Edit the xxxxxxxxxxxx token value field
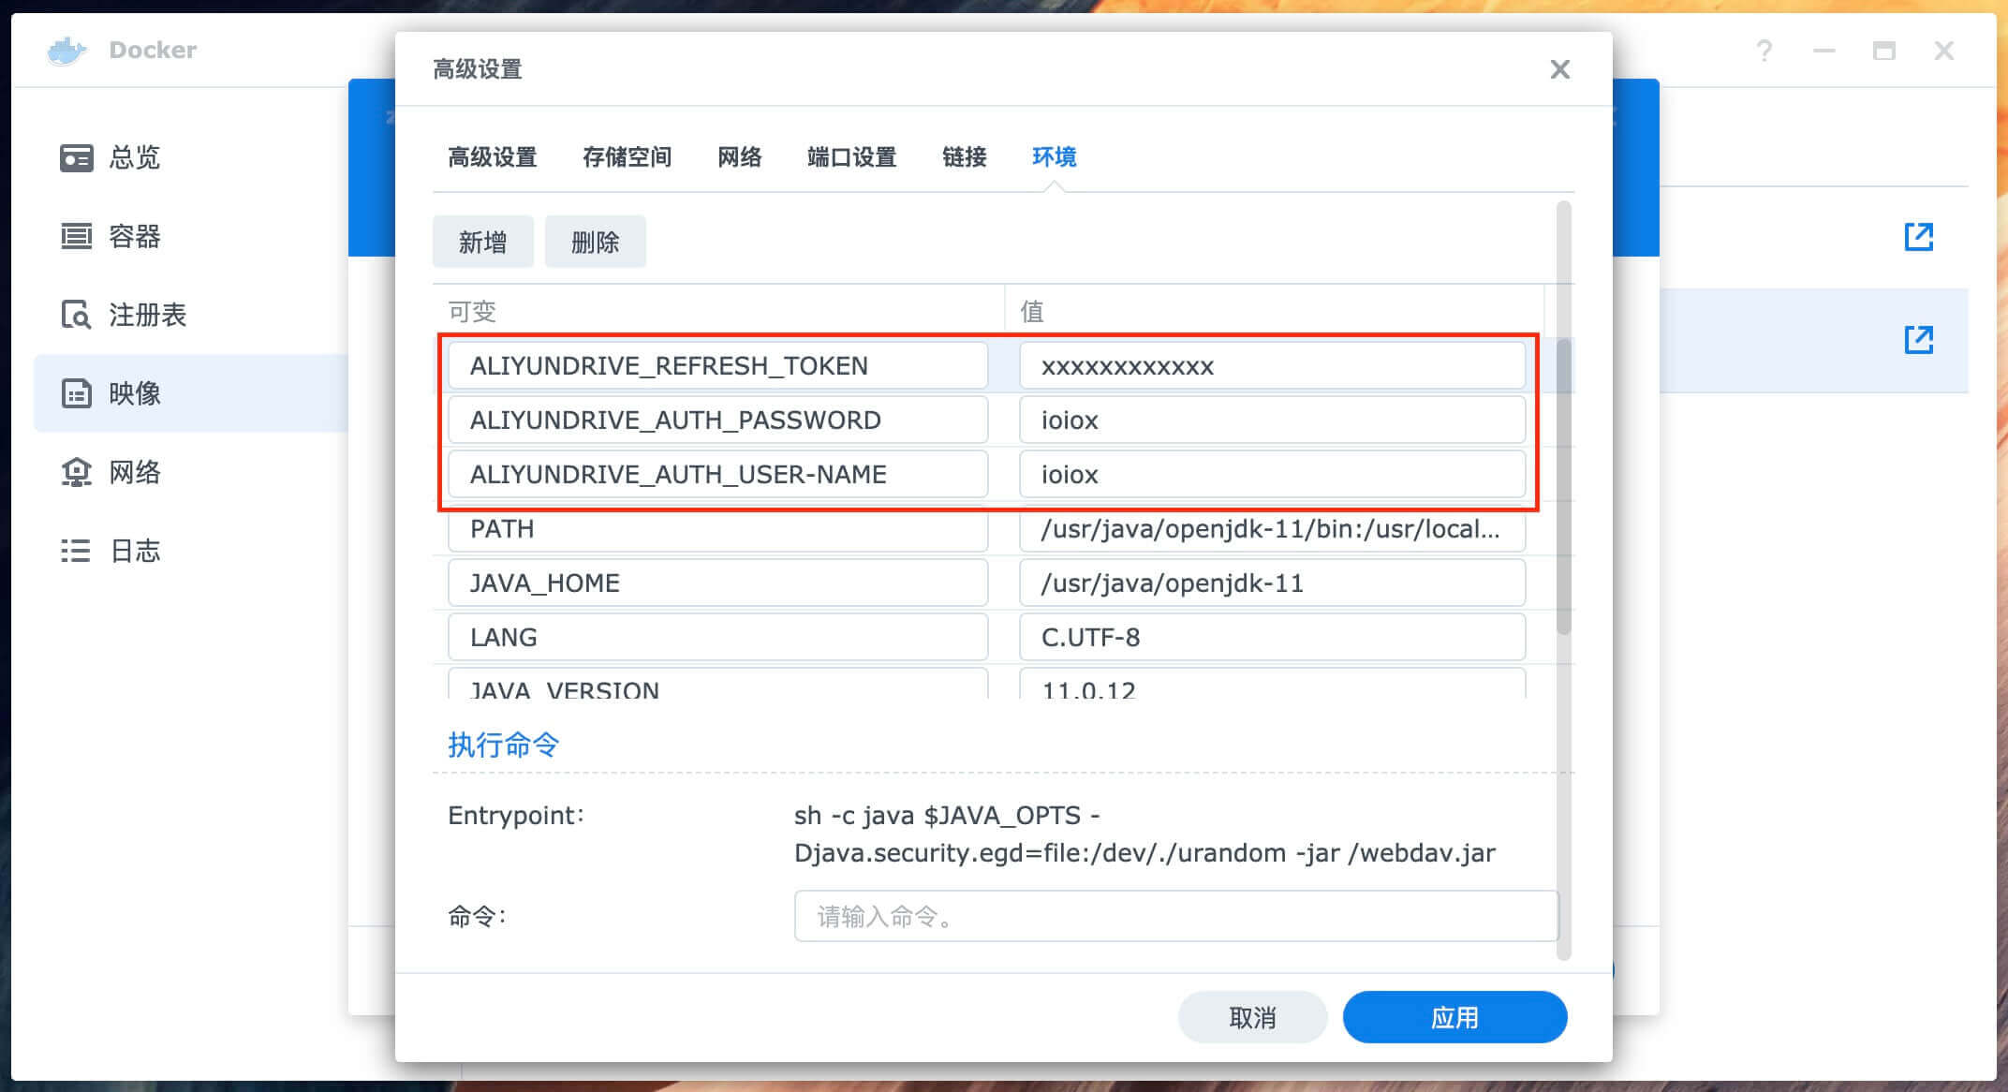 1273,365
